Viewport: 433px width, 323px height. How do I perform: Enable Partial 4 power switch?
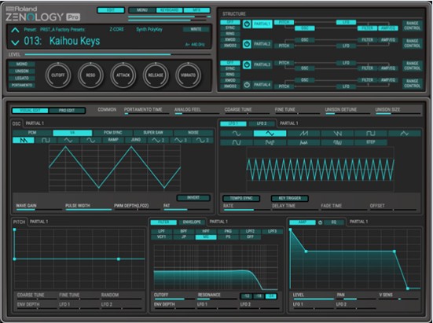[x=247, y=85]
